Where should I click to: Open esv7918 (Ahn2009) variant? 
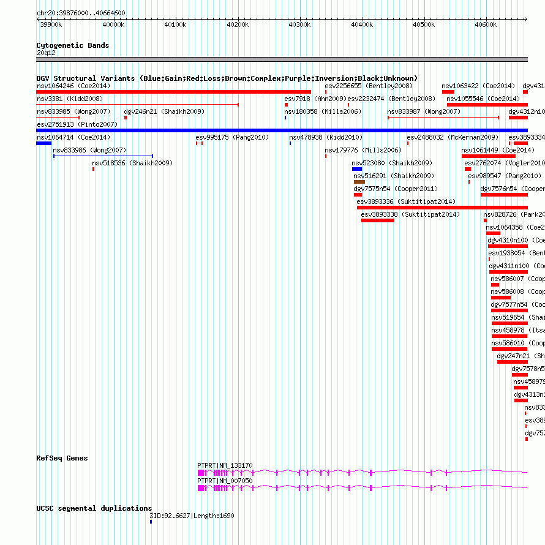[315, 99]
